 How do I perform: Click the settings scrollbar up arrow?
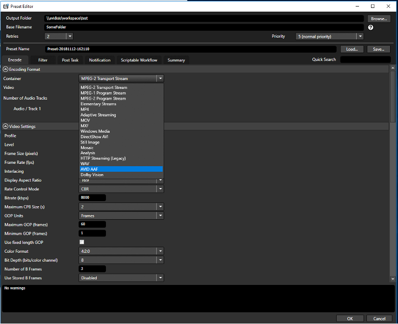click(x=393, y=68)
